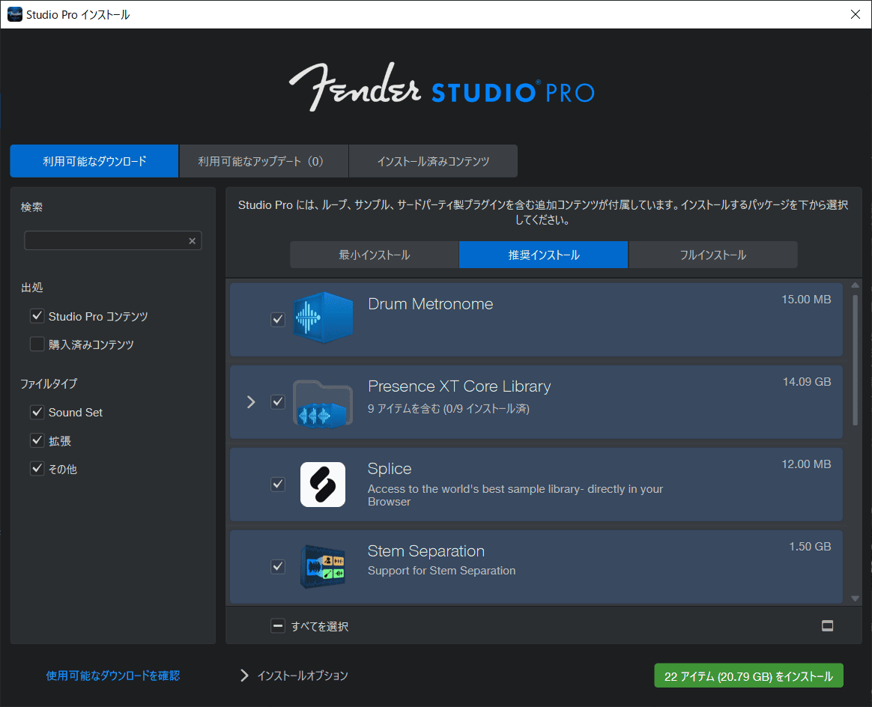Enable the 購入済みコンテンツ filter checkbox
This screenshot has width=872, height=707.
37,344
